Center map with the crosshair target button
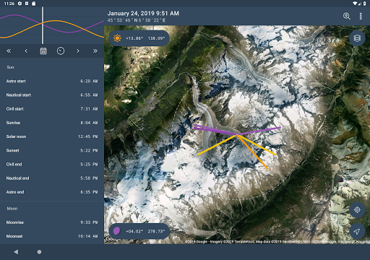This screenshot has width=370, height=260. click(357, 209)
